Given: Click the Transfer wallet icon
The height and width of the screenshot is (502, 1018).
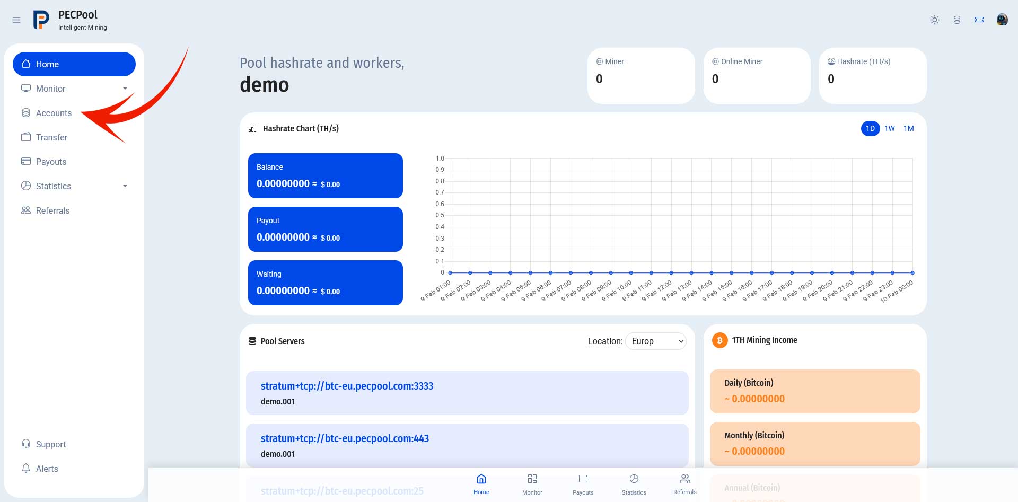Looking at the screenshot, I should (x=26, y=137).
